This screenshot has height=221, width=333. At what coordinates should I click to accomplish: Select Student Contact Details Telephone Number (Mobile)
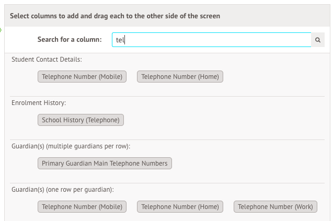[x=82, y=77]
